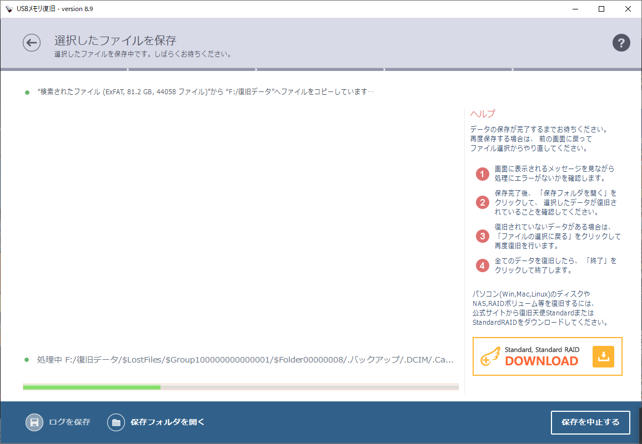Viewport: 642px width, 444px height.
Task: Click the red step 1 help circle
Action: [482, 174]
